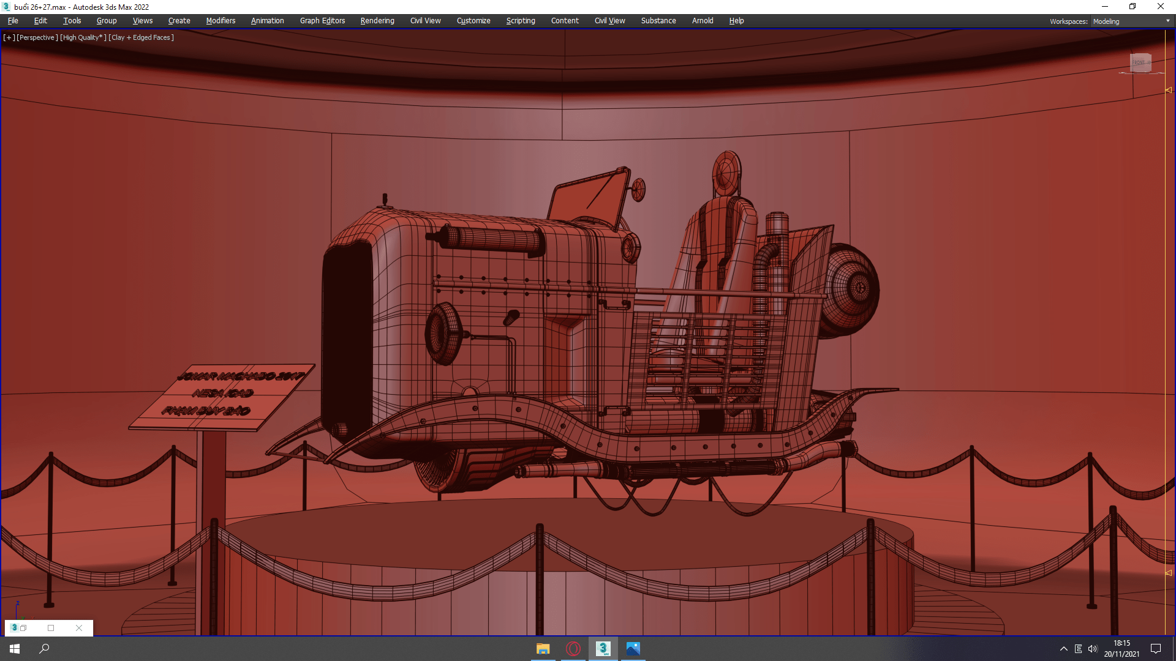Image resolution: width=1176 pixels, height=661 pixels.
Task: Click the 3ds Max taskbar icon
Action: 603,649
